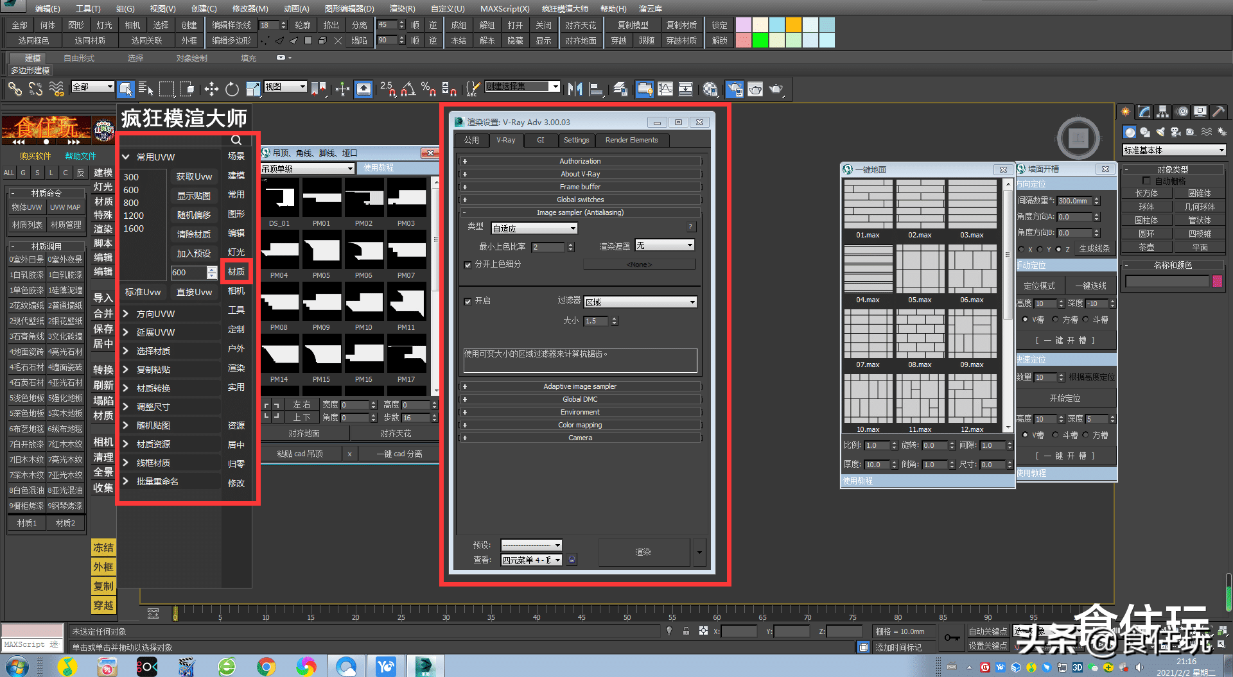
Task: Select the Rotate tool icon
Action: (x=232, y=89)
